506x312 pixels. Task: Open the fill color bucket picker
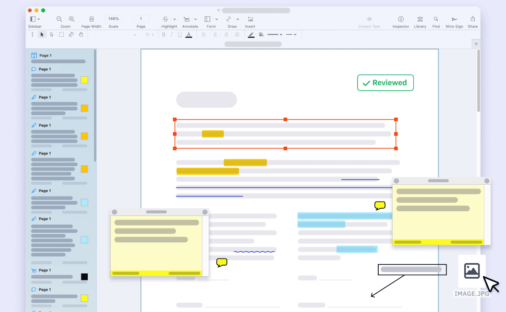tap(261, 35)
